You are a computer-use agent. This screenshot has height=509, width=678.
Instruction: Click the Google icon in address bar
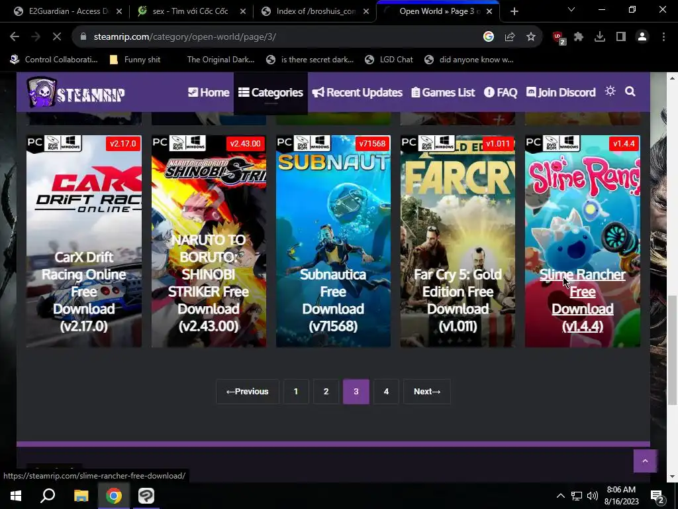tap(489, 37)
